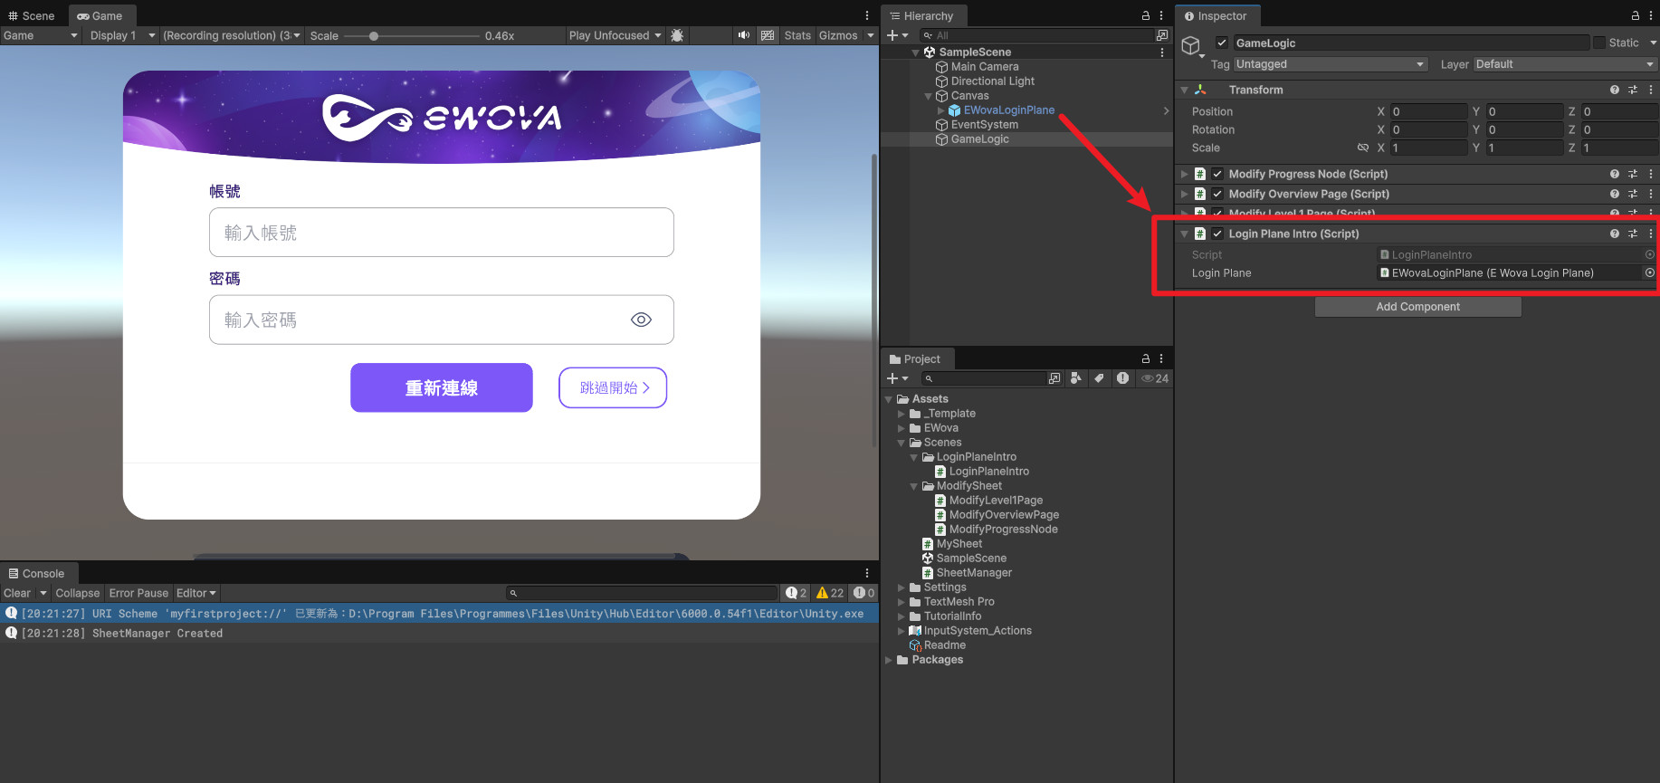Open the Hierarchy panel three-dot menu
The width and height of the screenshot is (1660, 783).
(x=1161, y=15)
